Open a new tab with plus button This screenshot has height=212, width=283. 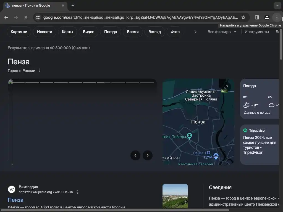point(73,6)
